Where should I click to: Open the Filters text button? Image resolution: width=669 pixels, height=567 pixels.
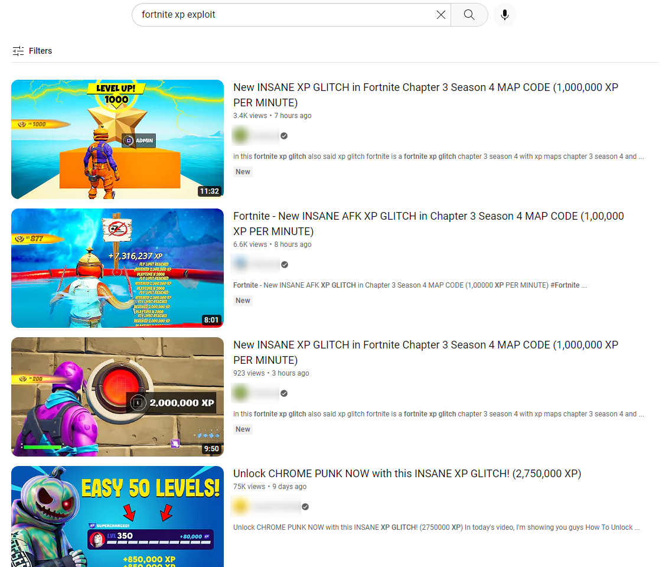41,51
